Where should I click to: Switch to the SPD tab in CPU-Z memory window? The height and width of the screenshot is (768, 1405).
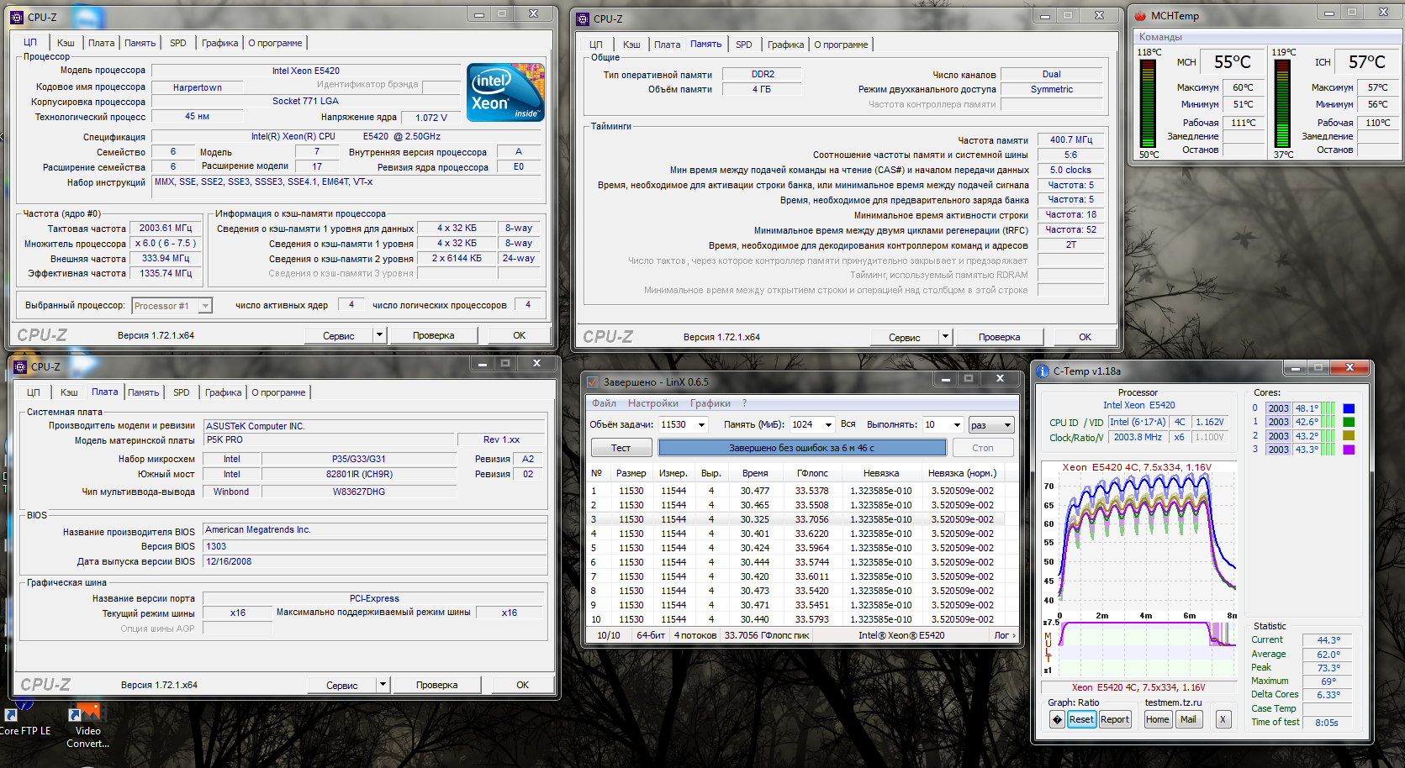(x=744, y=45)
